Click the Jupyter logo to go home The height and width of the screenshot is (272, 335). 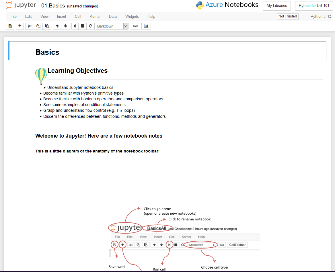coord(21,5)
